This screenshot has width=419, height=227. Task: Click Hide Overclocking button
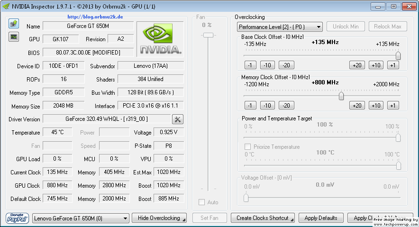coord(159,218)
